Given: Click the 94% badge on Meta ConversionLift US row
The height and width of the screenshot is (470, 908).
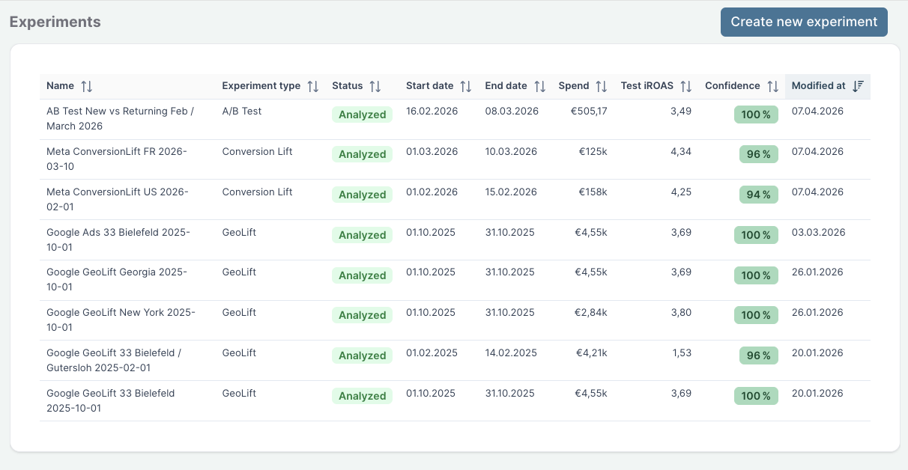Looking at the screenshot, I should [x=758, y=194].
